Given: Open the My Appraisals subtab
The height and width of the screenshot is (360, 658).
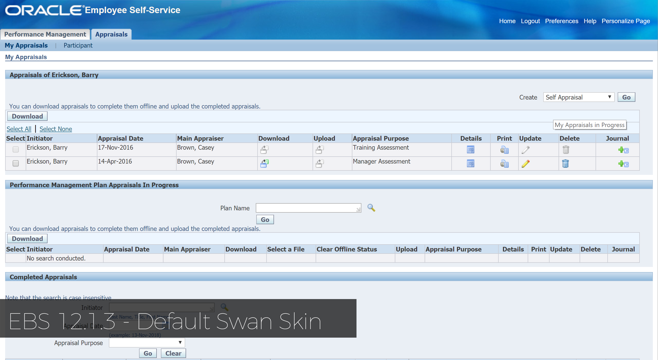Looking at the screenshot, I should pos(26,46).
